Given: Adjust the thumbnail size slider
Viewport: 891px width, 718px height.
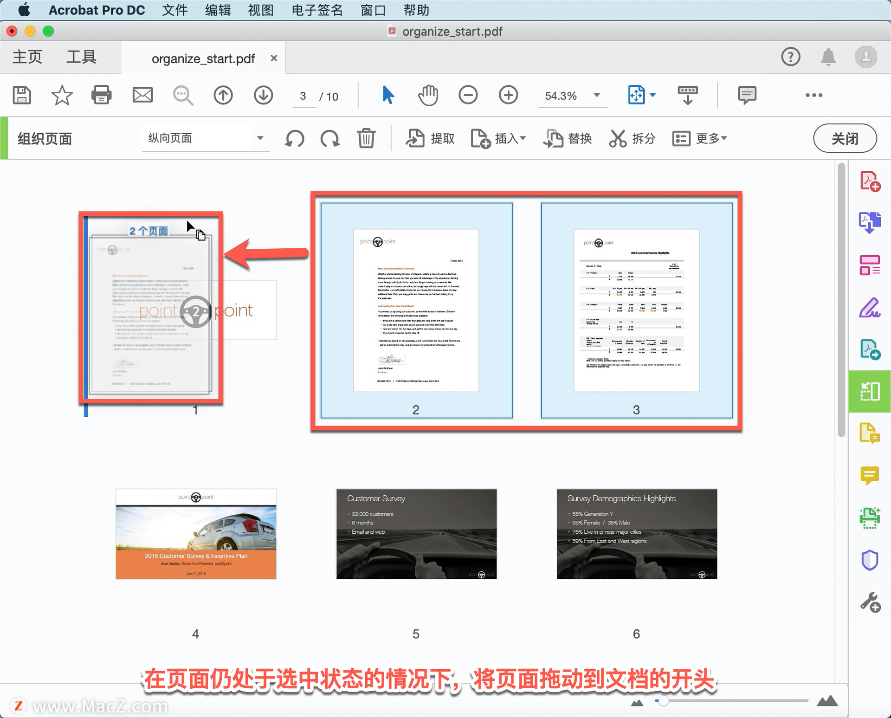Looking at the screenshot, I should click(x=663, y=701).
